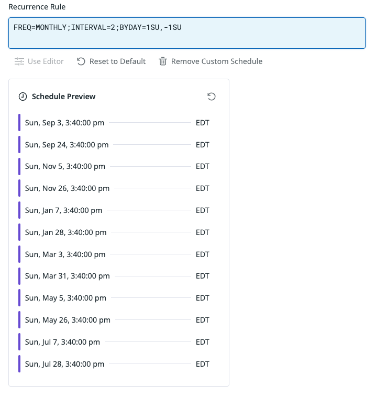
Task: Select the Sun, Mar 31 schedule entry
Action: [x=114, y=276]
